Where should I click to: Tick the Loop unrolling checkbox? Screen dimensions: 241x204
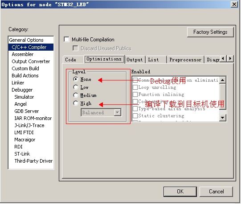point(135,87)
